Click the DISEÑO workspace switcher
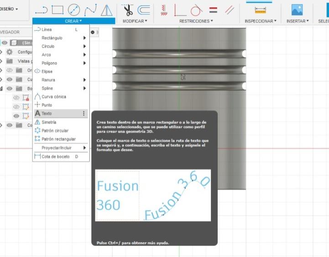Image resolution: width=329 pixels, height=257 pixels. tap(10, 9)
